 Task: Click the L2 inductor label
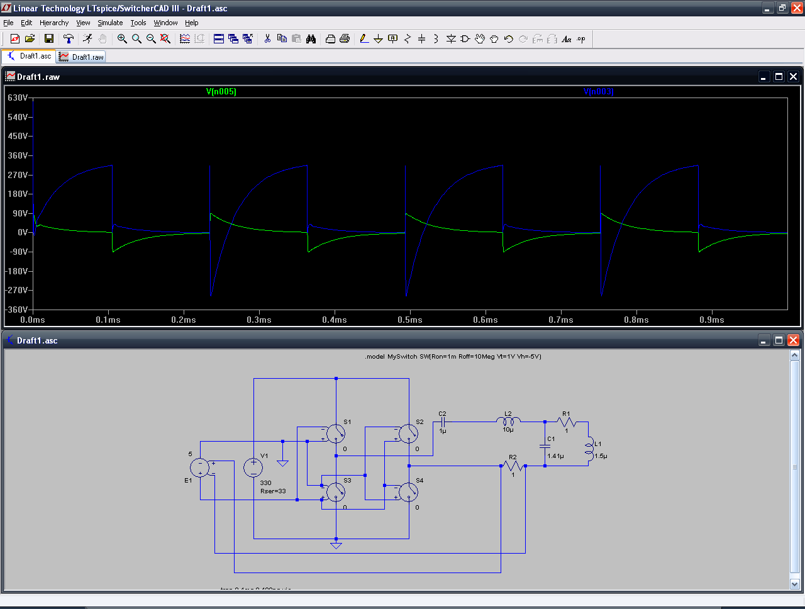tap(508, 414)
